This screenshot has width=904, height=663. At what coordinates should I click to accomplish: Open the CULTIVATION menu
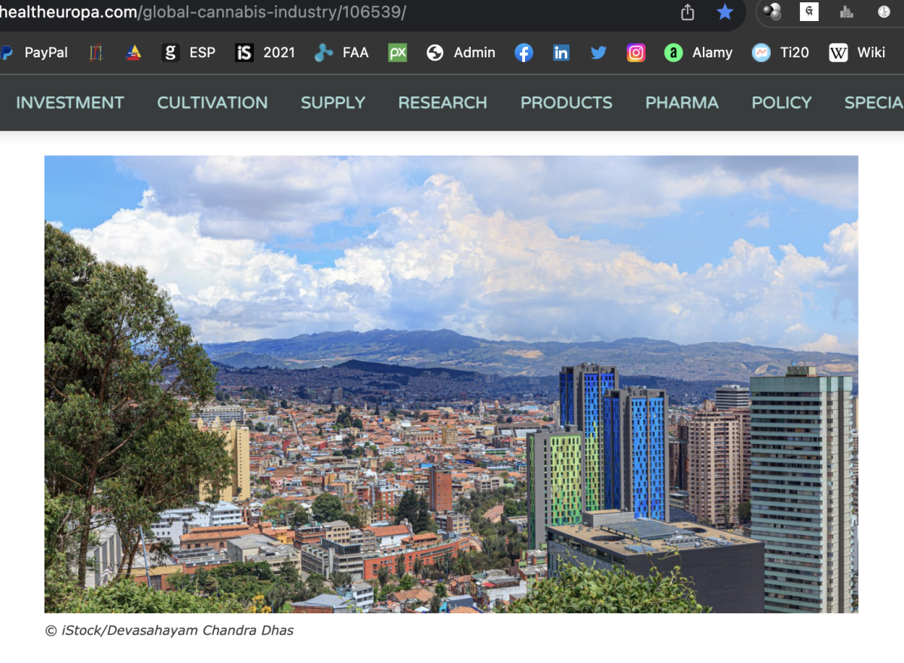click(x=212, y=102)
